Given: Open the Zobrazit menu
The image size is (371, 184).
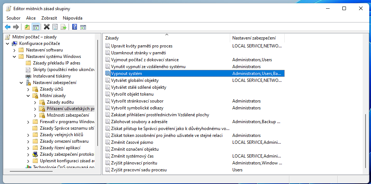Looking at the screenshot, I should pyautogui.click(x=49, y=18).
